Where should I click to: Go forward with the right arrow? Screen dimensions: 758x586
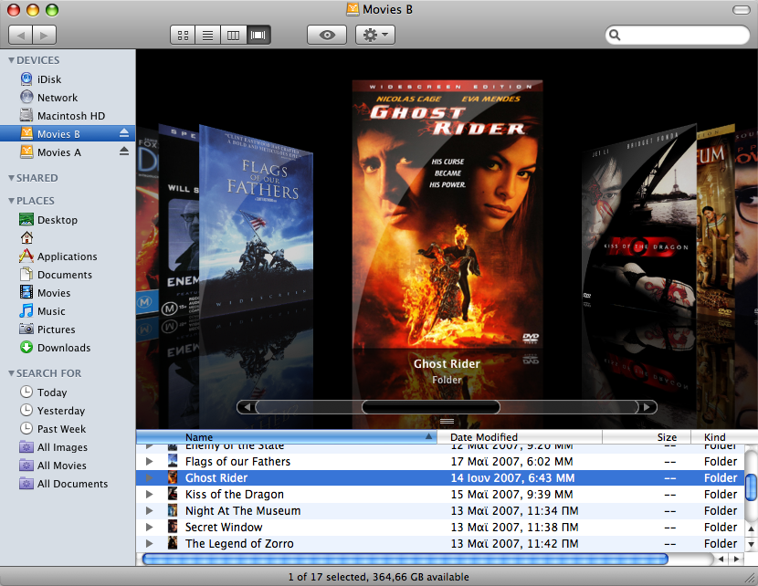pos(45,36)
